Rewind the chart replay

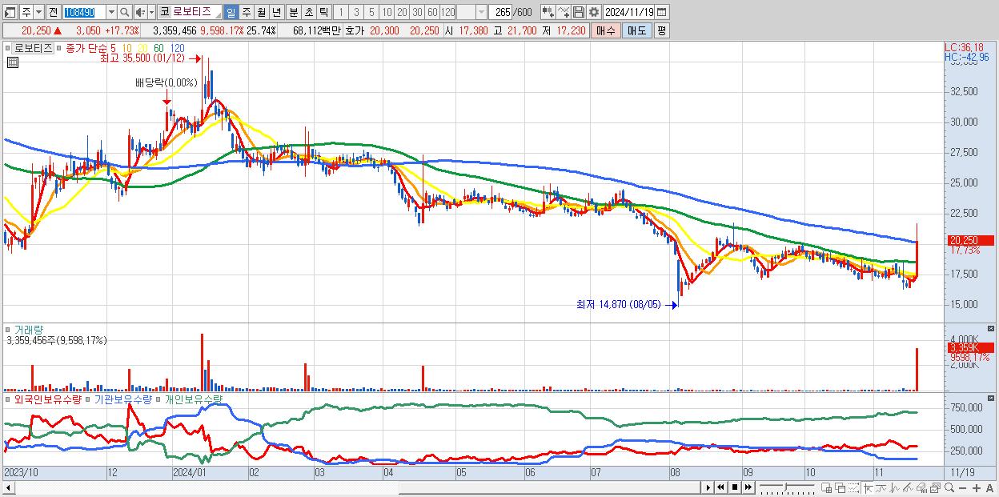(x=720, y=487)
